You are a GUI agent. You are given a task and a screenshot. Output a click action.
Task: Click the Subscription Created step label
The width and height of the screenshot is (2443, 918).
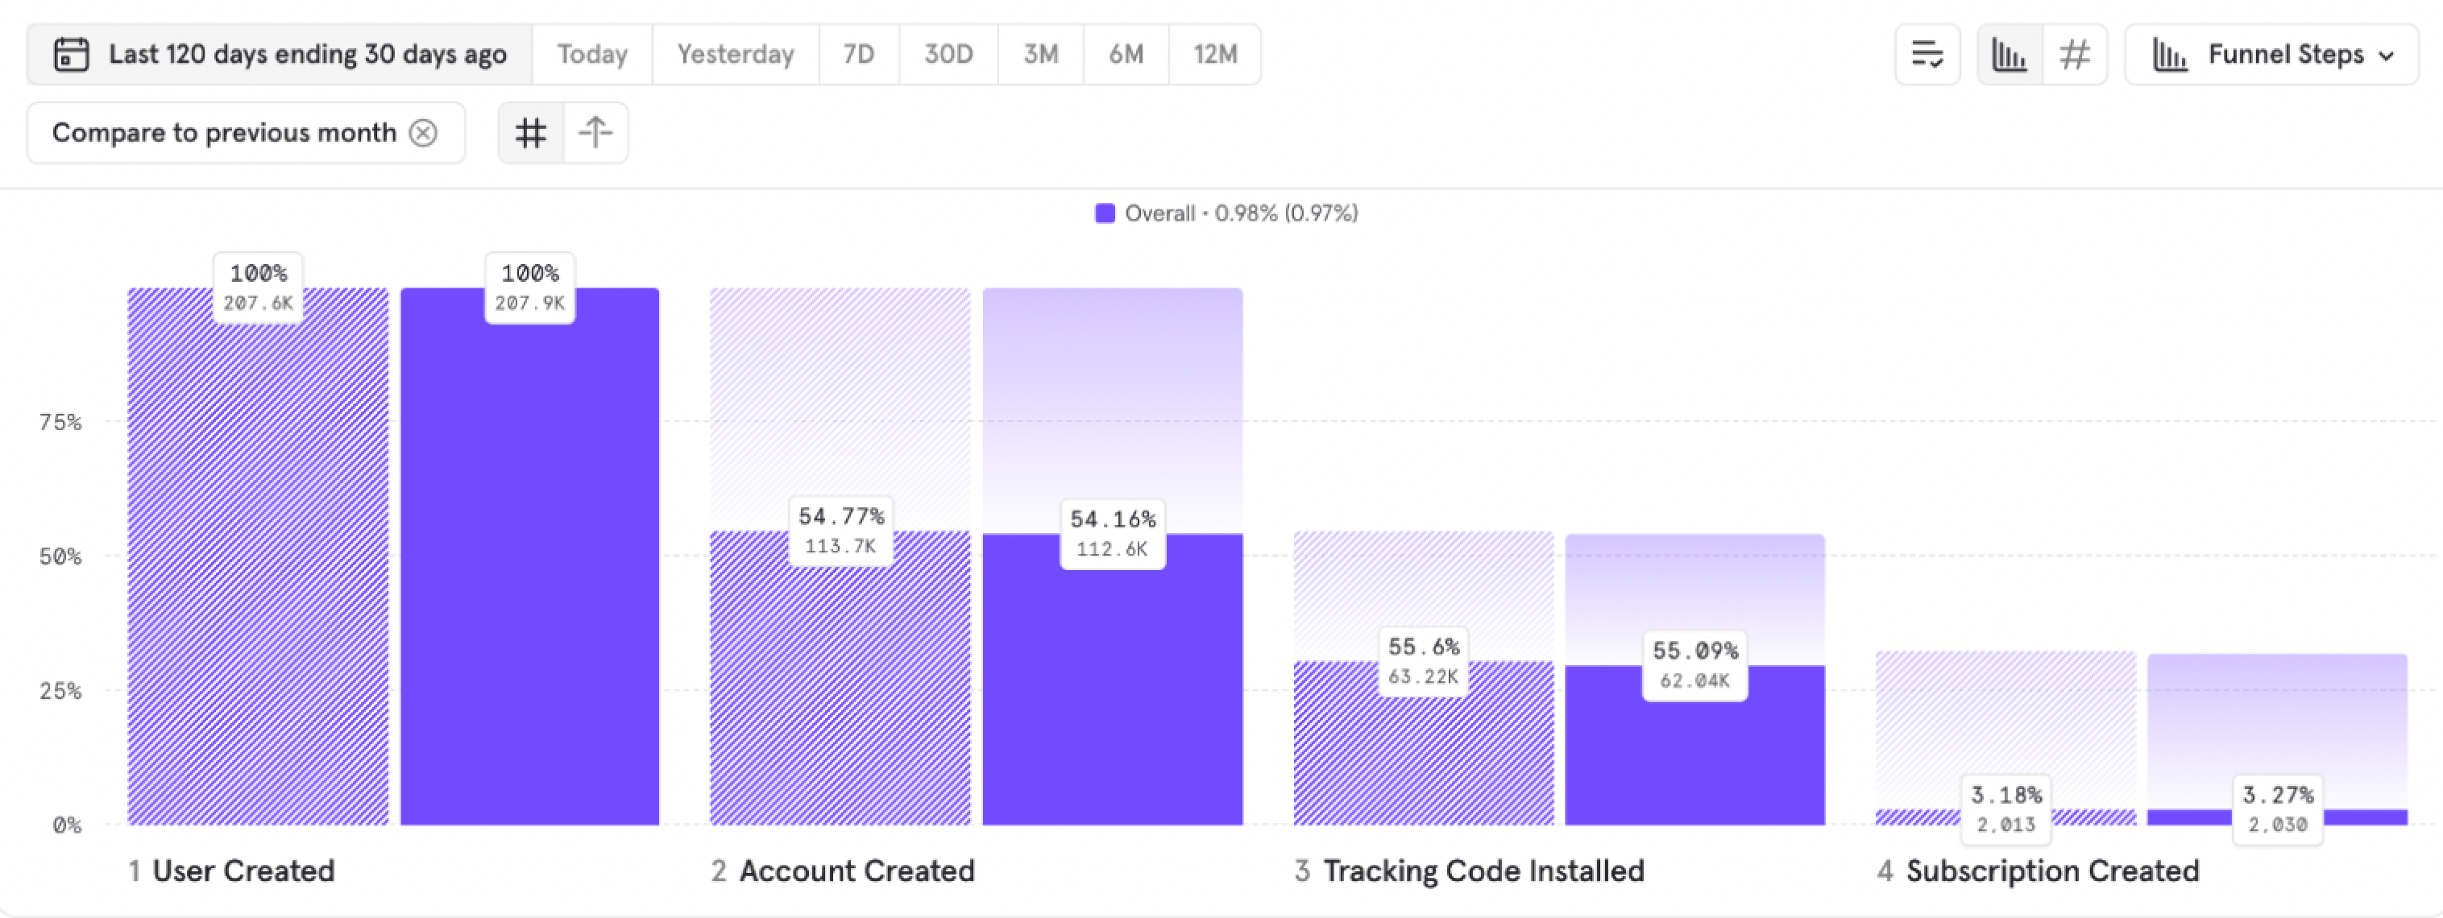[2052, 870]
